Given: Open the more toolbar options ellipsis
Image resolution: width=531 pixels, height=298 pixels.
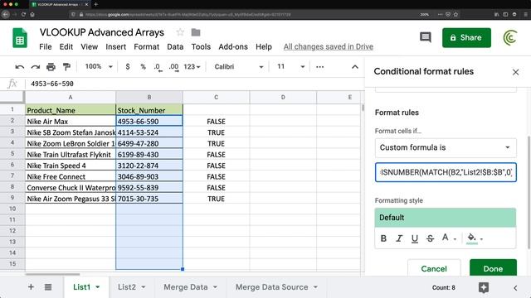Looking at the screenshot, I should coord(319,67).
